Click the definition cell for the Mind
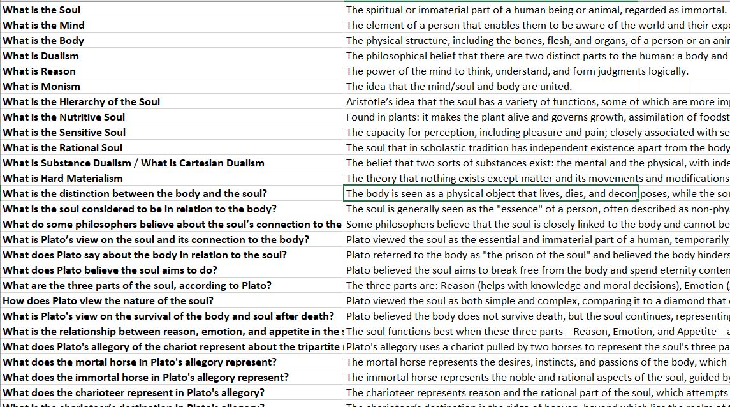The height and width of the screenshot is (407, 730). click(510, 25)
